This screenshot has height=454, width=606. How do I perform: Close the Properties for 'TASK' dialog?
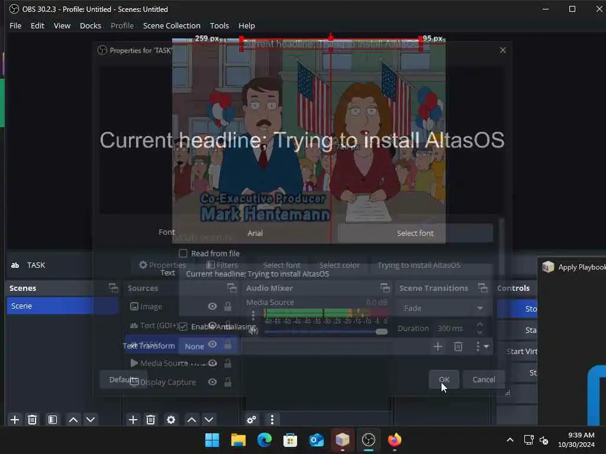point(502,50)
